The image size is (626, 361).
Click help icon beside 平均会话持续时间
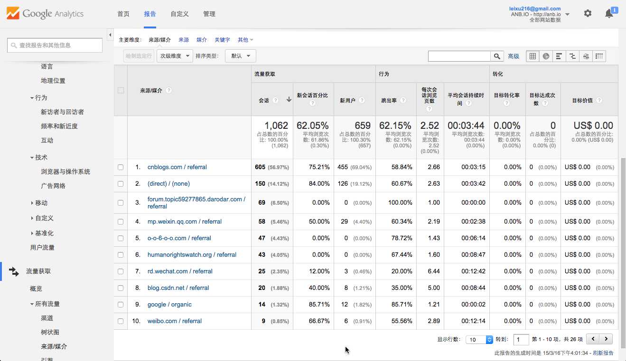(x=468, y=103)
